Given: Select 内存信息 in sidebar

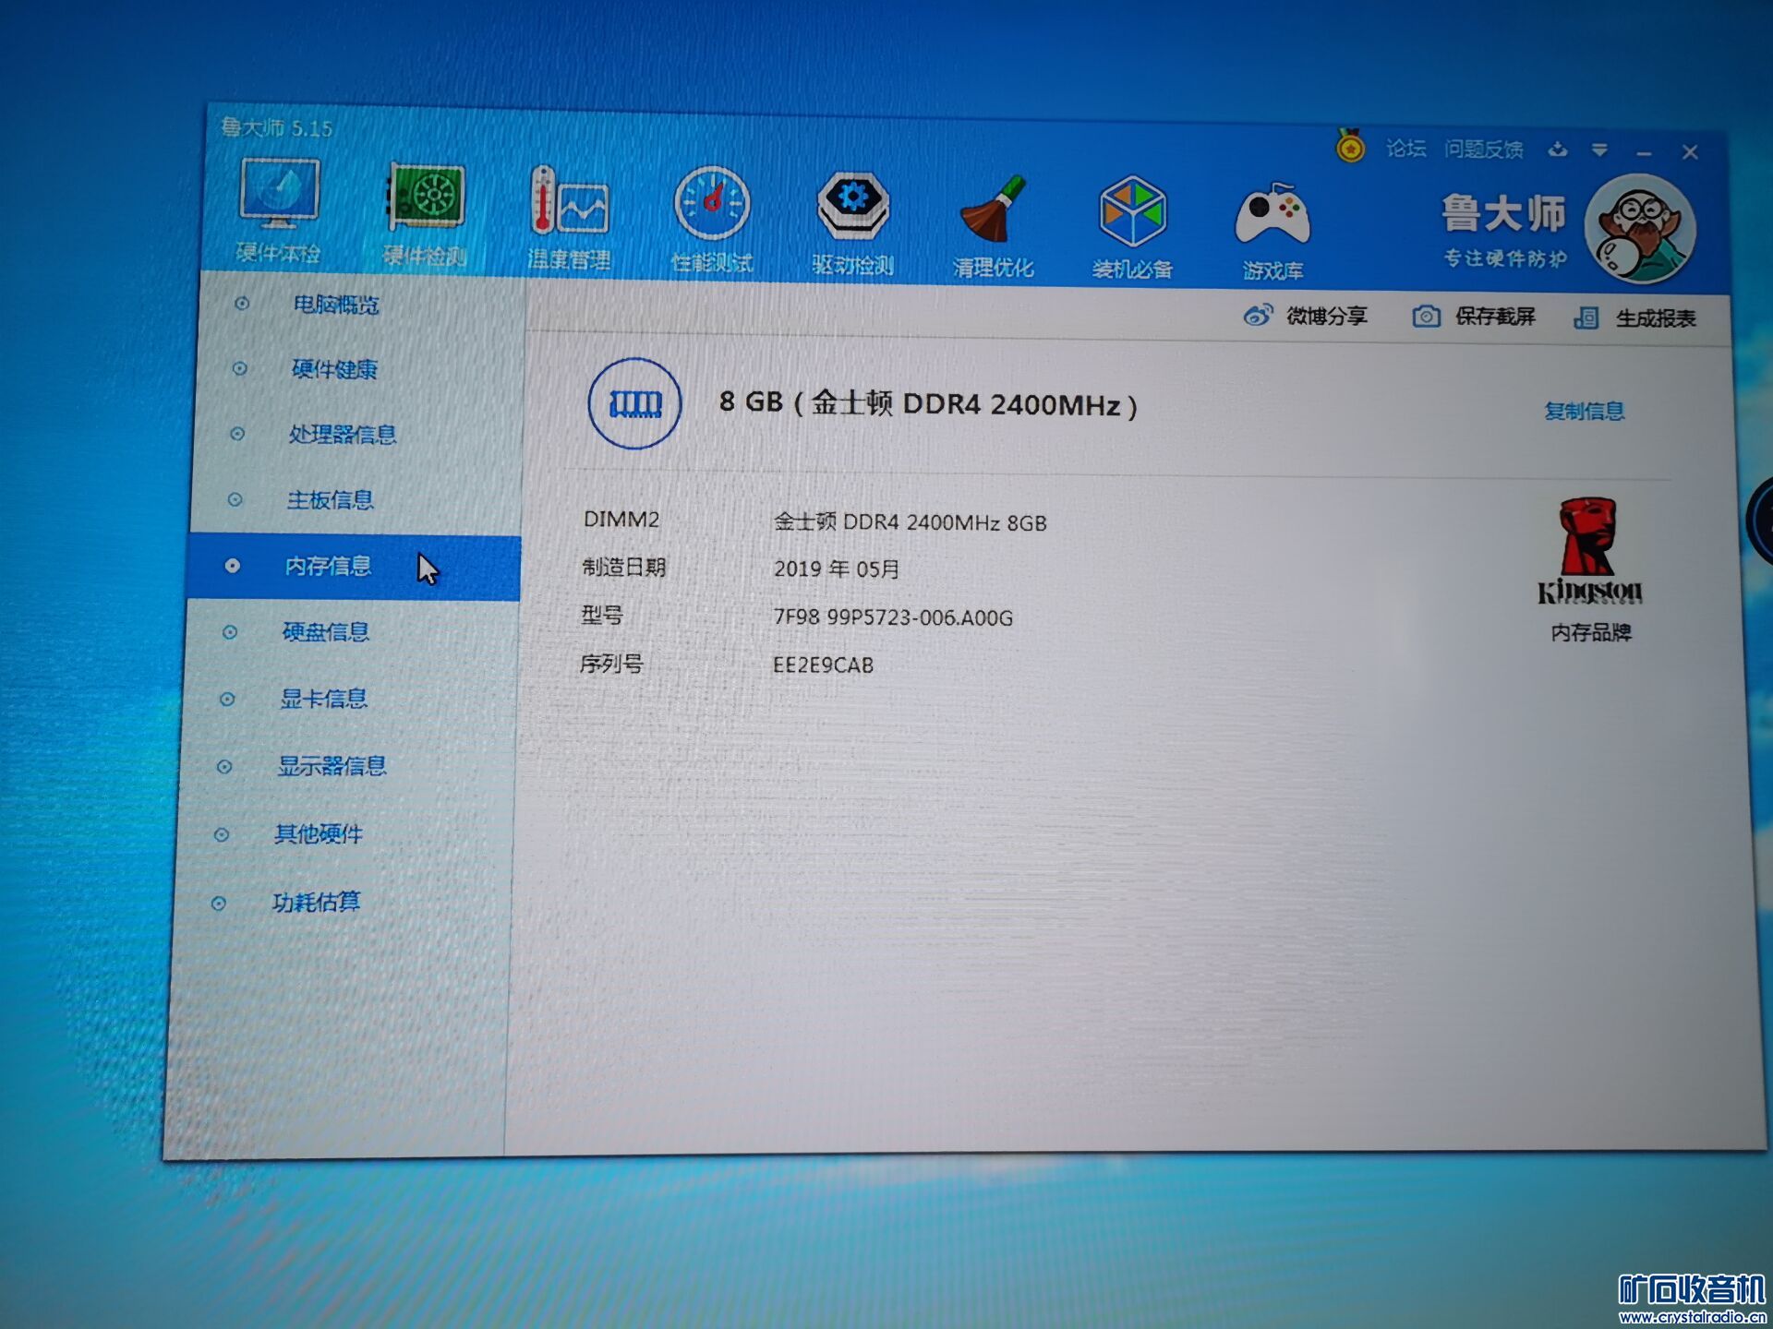Looking at the screenshot, I should pyautogui.click(x=353, y=566).
